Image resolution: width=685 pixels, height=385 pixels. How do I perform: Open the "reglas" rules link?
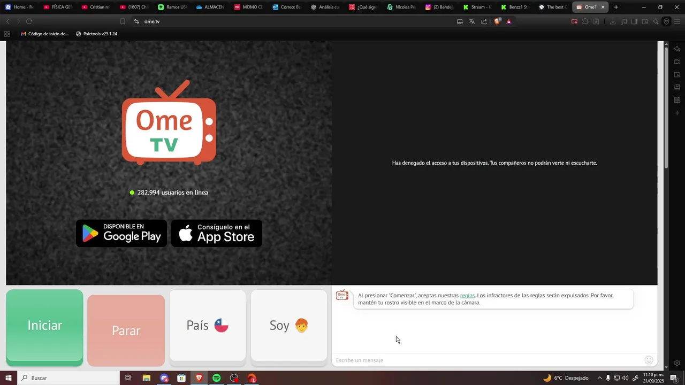pyautogui.click(x=467, y=295)
